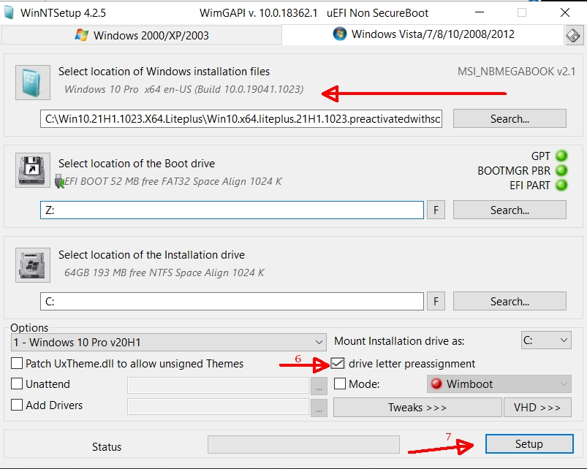Viewport: 587px width, 469px height.
Task: Click the browse button beside the Add Drivers field
Action: 319,407
